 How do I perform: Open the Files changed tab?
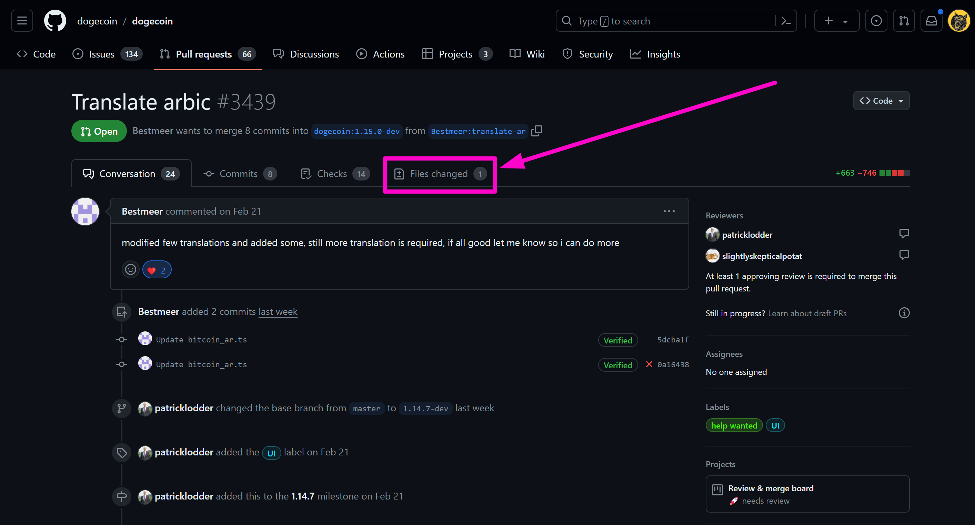click(440, 174)
